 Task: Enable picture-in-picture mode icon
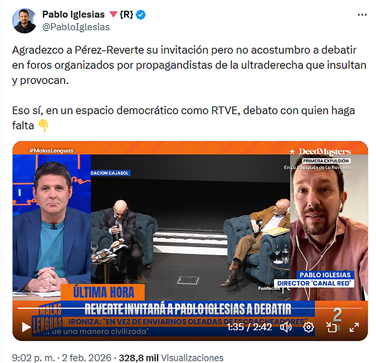coord(332,327)
